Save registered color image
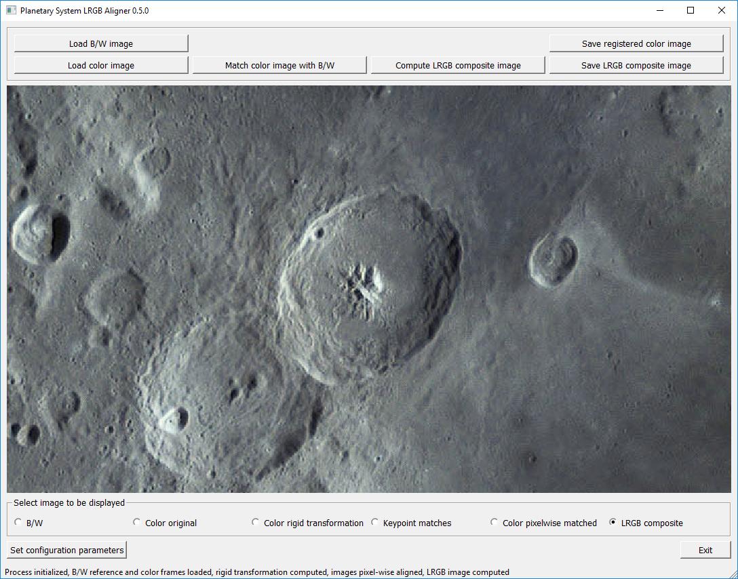Screen dimensions: 738x579 (x=636, y=43)
